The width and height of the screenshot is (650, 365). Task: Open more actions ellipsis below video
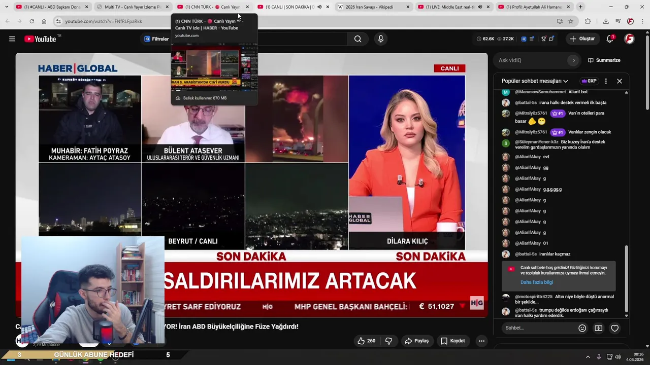(482, 341)
